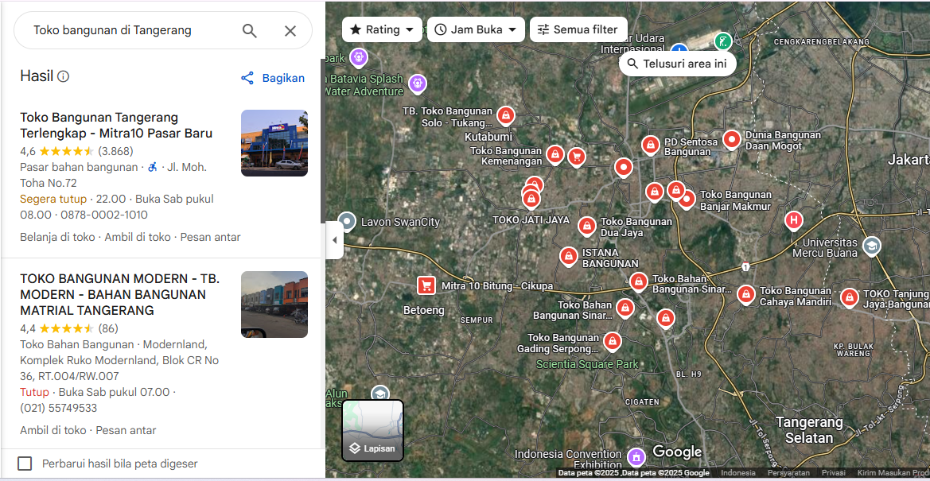Open Semua filter options

578,29
